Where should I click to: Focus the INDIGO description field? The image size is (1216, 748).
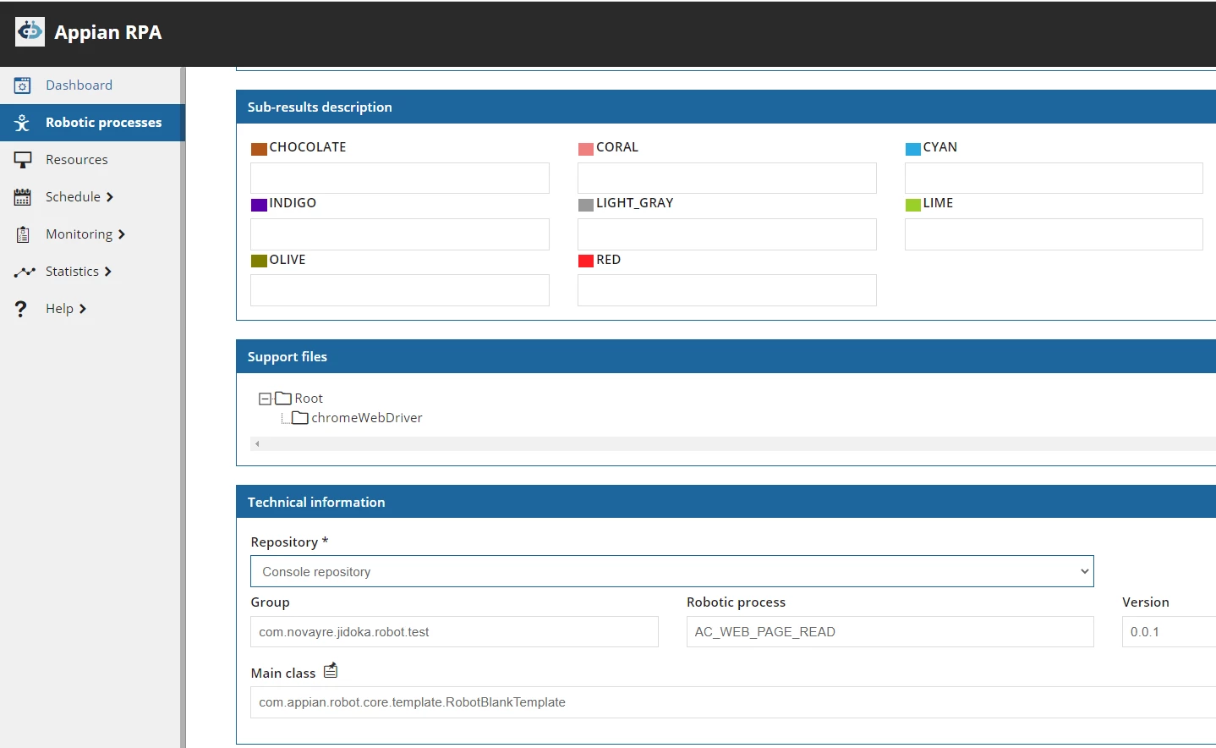(400, 234)
